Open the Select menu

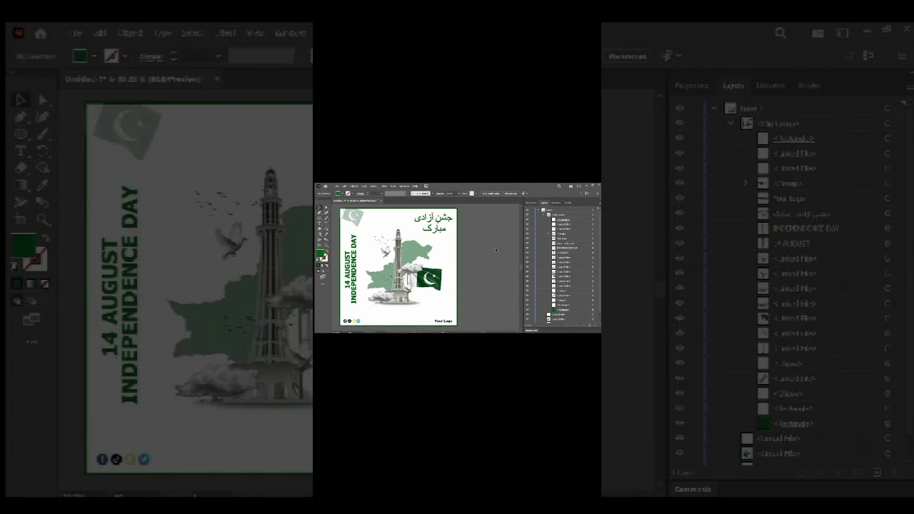192,33
